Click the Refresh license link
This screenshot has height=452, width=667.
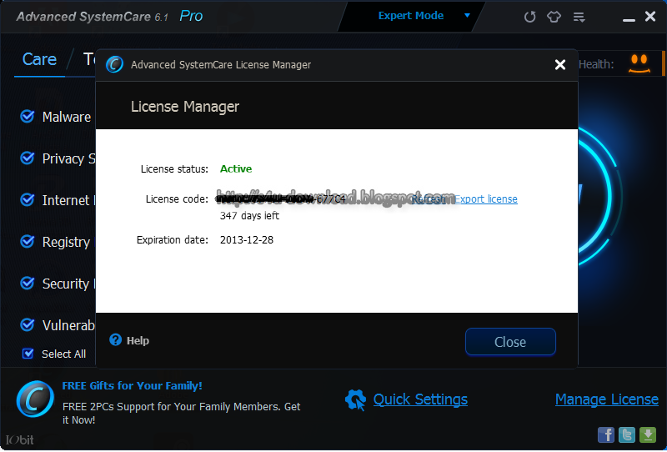pyautogui.click(x=429, y=199)
